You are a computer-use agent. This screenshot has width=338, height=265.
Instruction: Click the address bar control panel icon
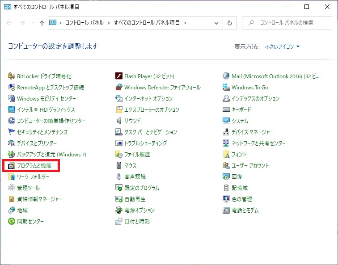[x=53, y=22]
